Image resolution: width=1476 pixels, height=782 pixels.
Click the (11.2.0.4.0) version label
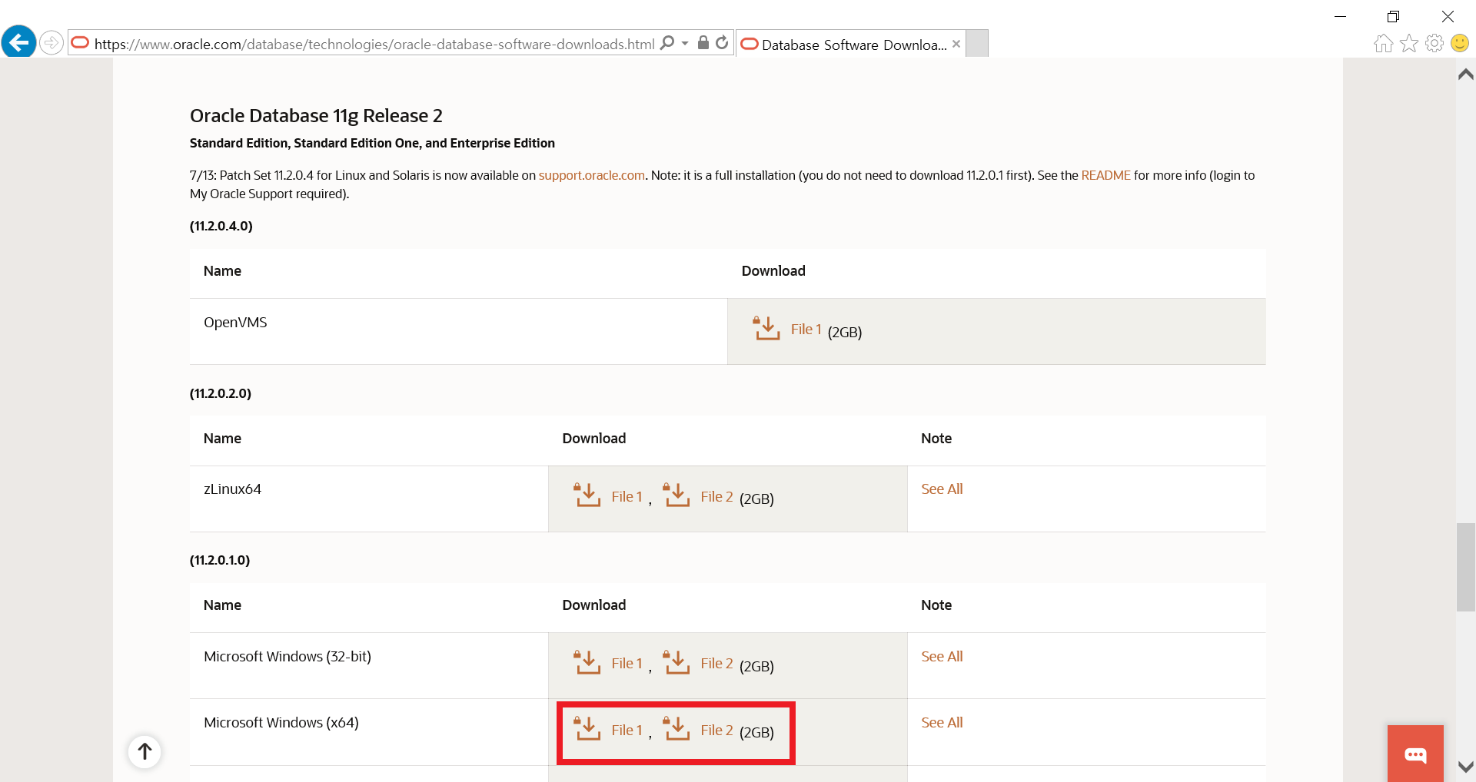coord(221,226)
